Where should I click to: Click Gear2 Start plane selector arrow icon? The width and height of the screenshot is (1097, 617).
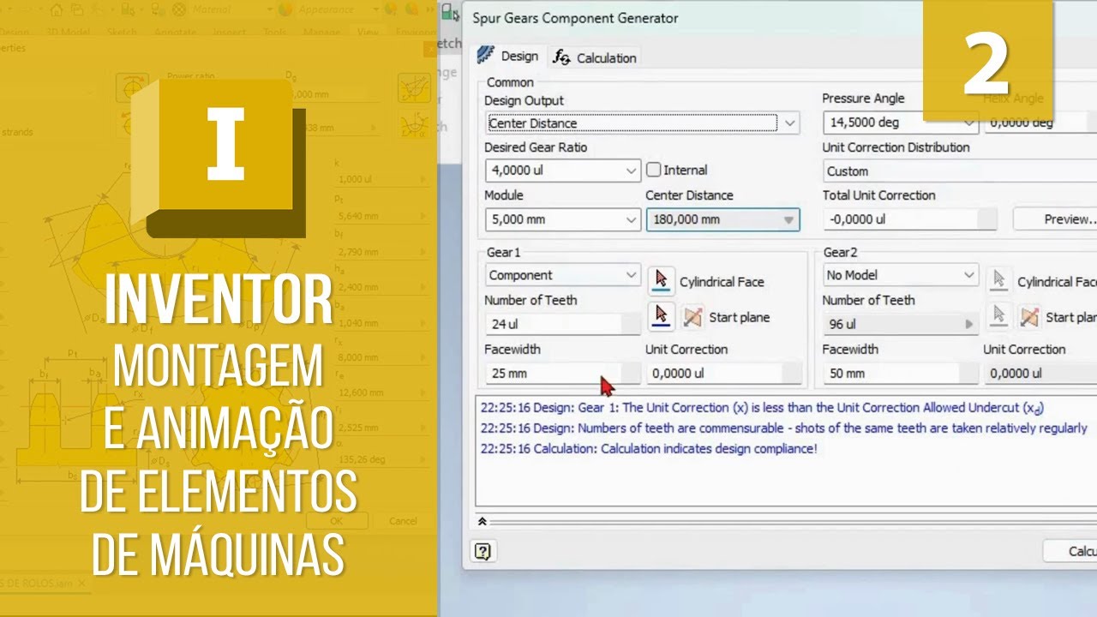[998, 316]
